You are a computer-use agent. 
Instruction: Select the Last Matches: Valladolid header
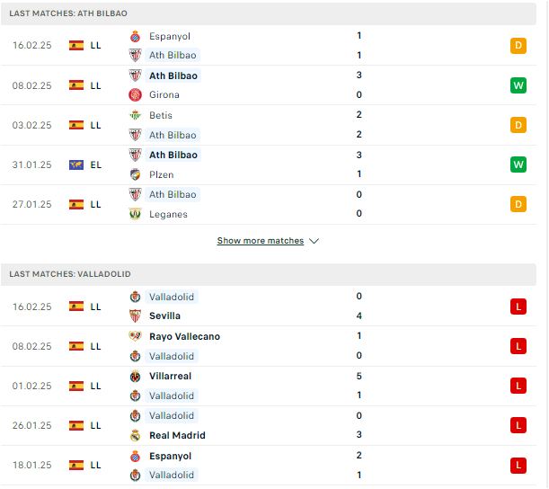pyautogui.click(x=268, y=274)
